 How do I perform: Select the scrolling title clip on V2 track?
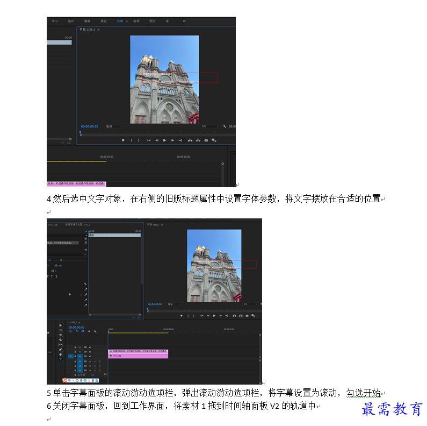click(x=138, y=352)
